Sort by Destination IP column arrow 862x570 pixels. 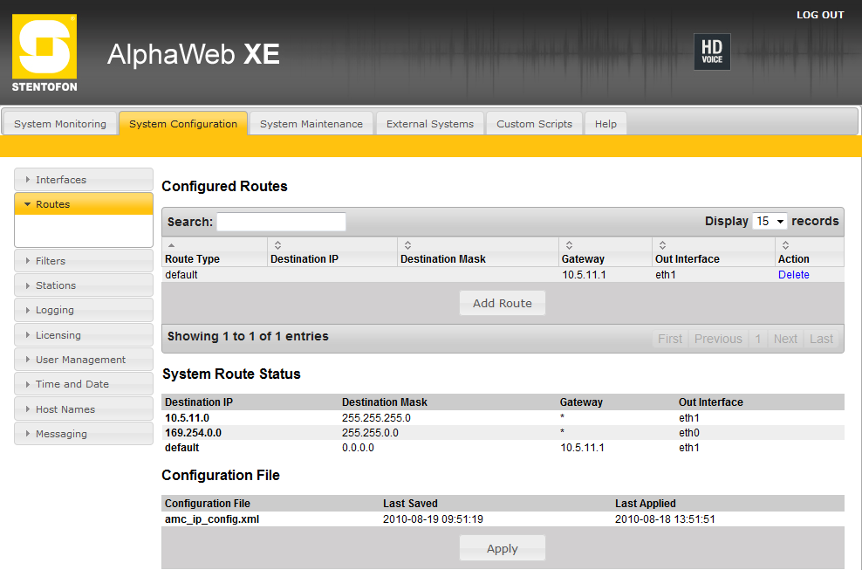point(277,245)
